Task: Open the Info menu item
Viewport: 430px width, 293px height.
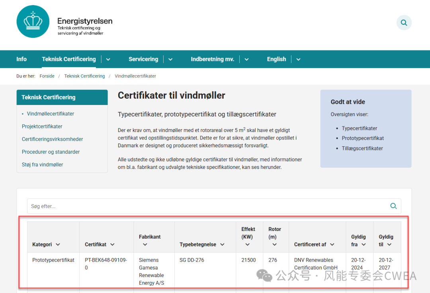Action: click(21, 59)
